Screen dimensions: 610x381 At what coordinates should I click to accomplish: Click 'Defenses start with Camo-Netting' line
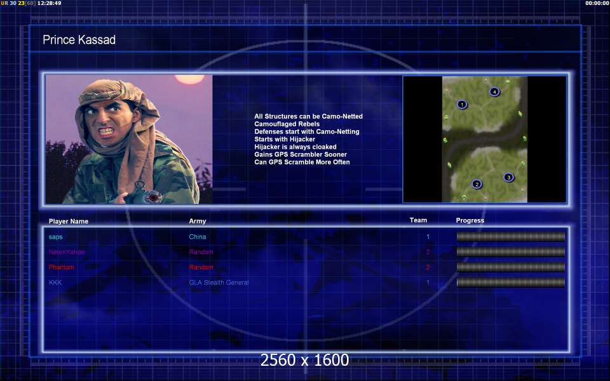click(306, 131)
